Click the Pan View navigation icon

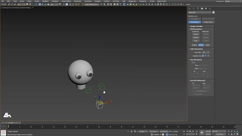click(231, 134)
